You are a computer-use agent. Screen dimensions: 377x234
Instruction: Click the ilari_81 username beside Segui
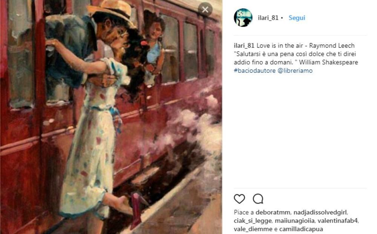coord(268,18)
